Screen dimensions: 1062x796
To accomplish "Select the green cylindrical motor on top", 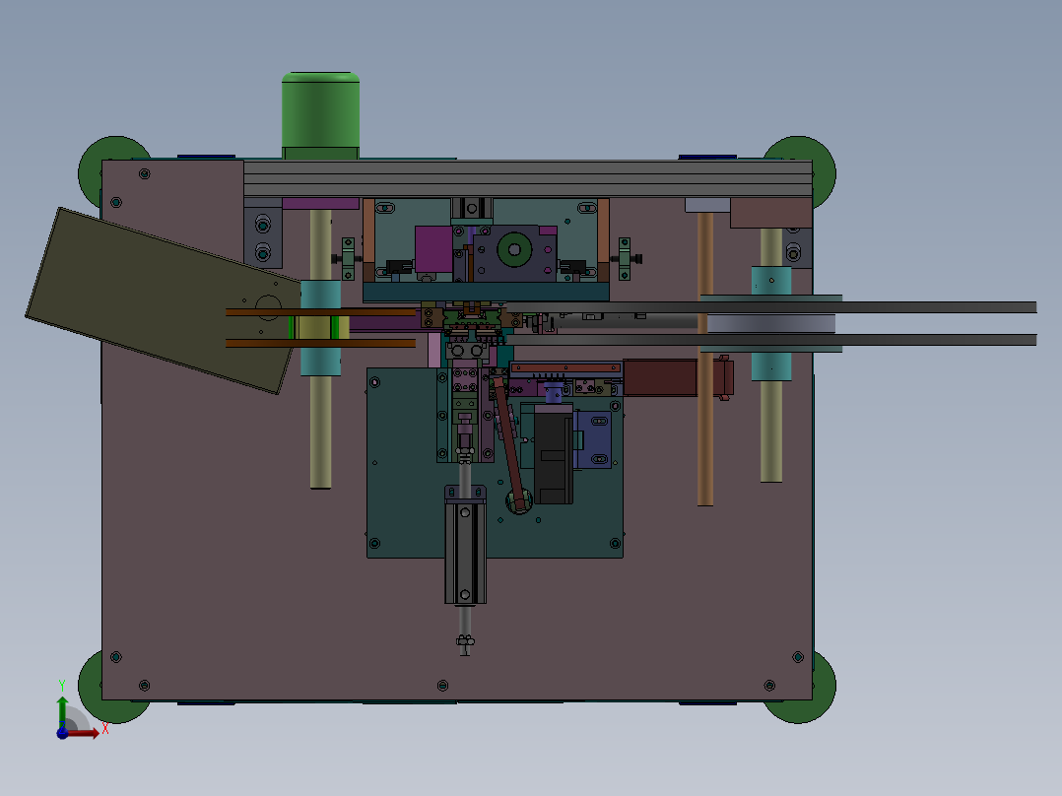I will click(320, 115).
